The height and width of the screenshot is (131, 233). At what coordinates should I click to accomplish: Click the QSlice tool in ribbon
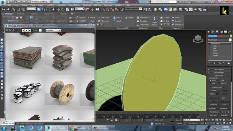91,17
